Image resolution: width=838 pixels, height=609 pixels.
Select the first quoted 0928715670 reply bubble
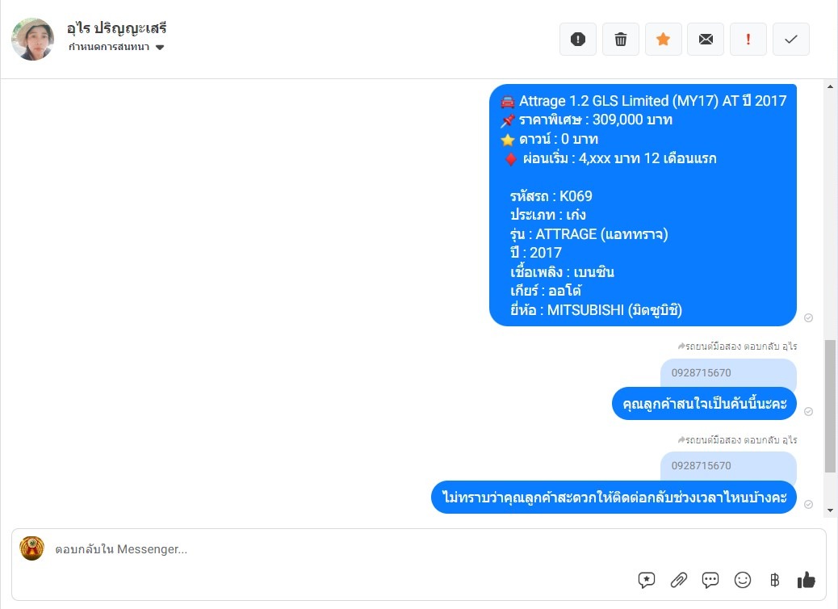[728, 373]
